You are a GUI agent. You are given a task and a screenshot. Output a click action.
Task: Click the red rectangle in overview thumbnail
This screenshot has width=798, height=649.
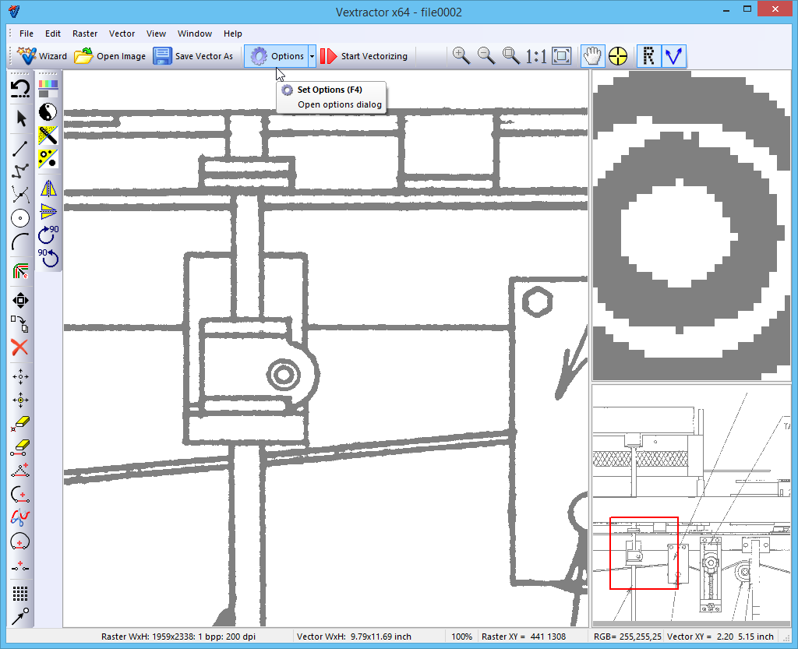point(644,552)
